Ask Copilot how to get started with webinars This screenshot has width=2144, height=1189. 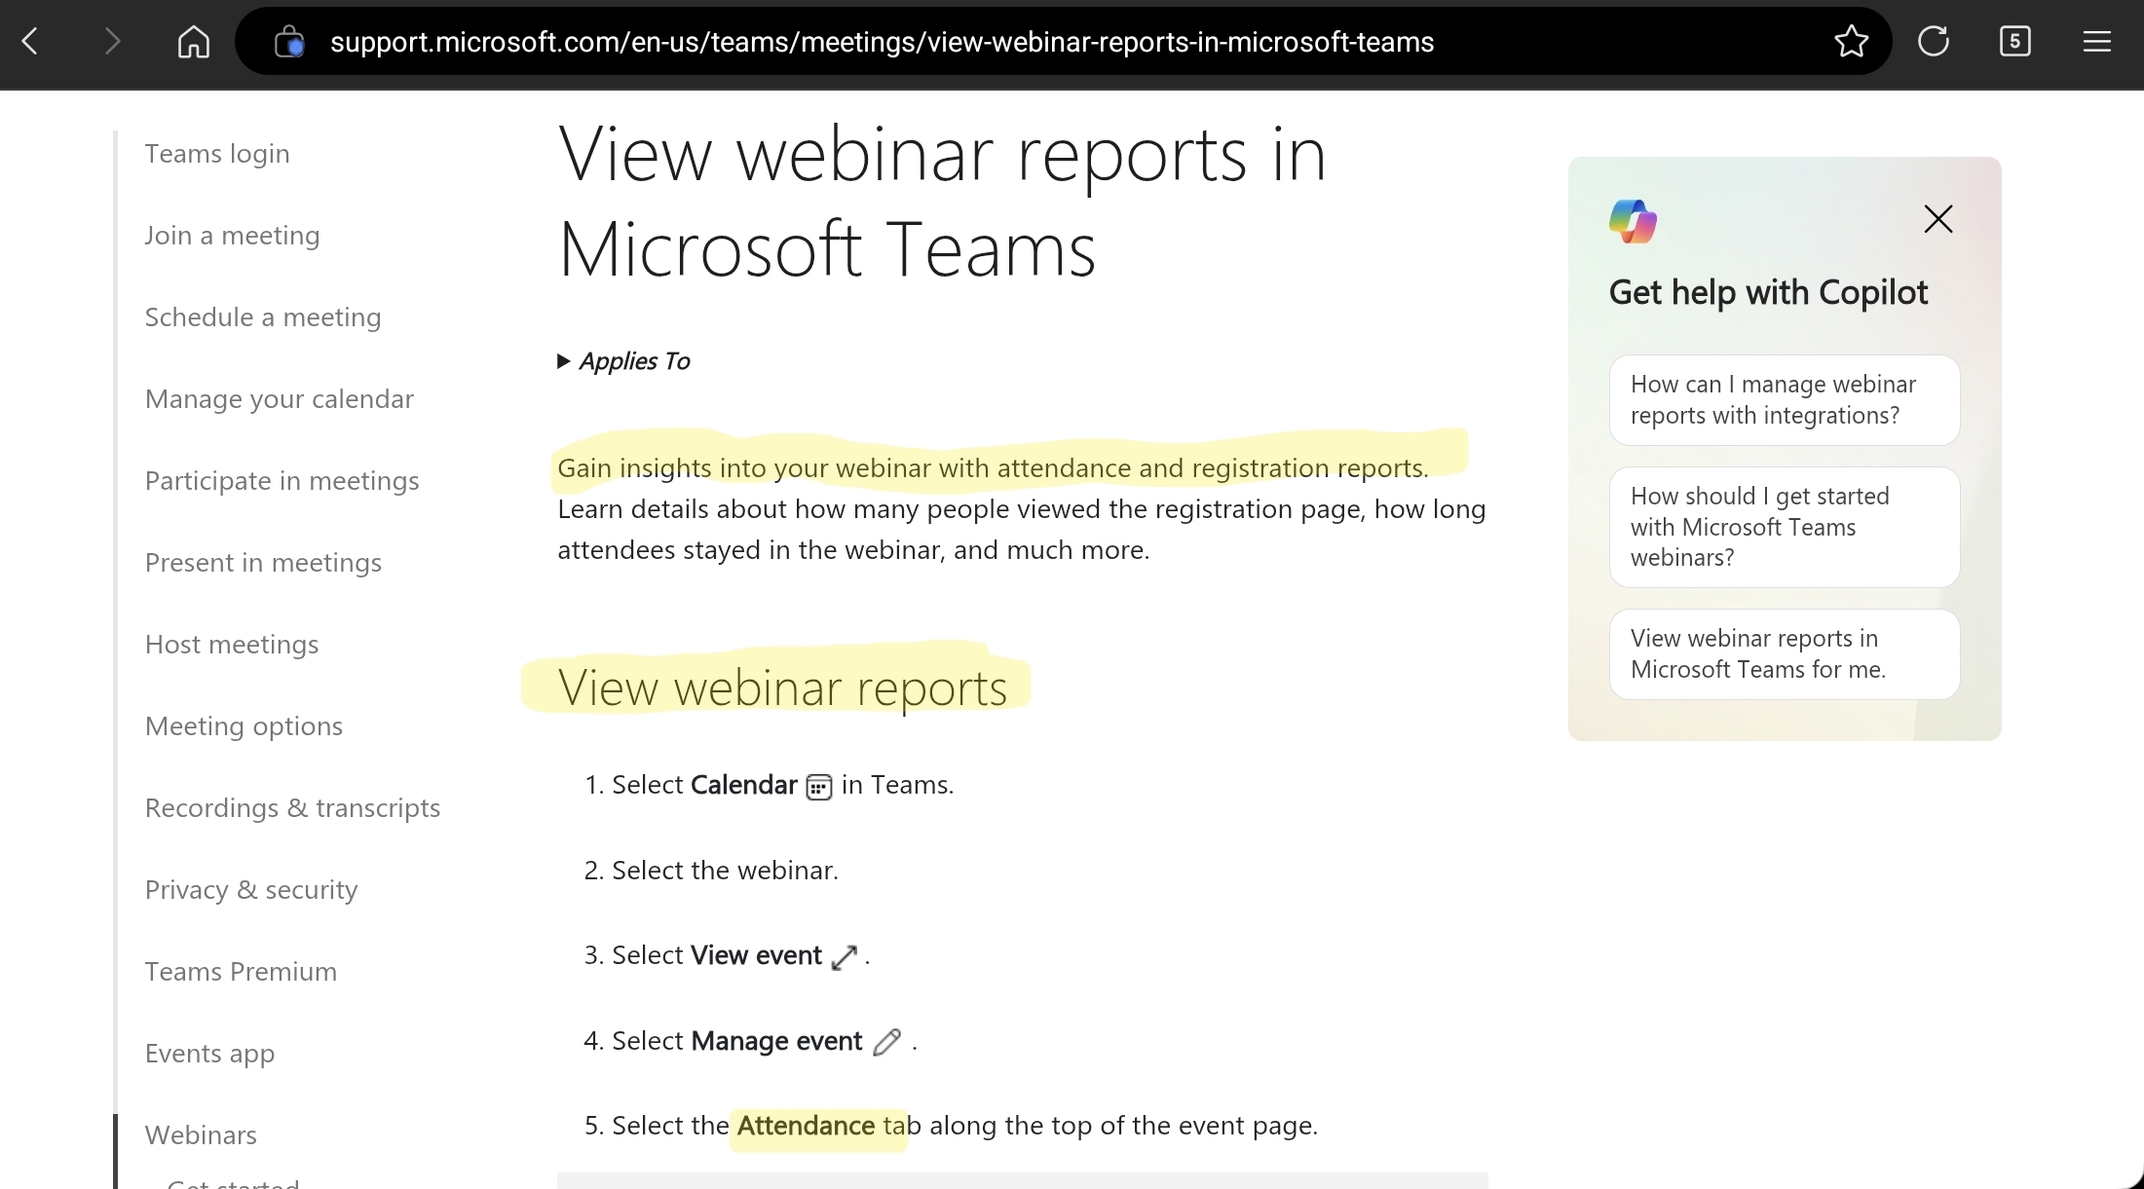(x=1785, y=527)
